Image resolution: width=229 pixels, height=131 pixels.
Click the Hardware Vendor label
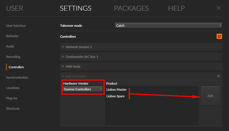(x=76, y=83)
